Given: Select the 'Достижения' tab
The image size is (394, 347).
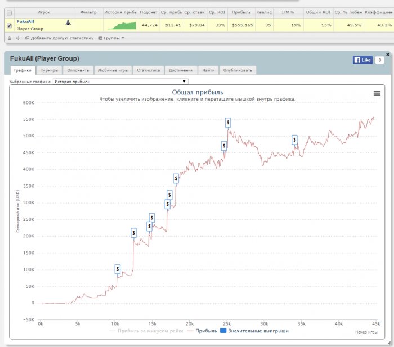Looking at the screenshot, I should click(x=180, y=70).
